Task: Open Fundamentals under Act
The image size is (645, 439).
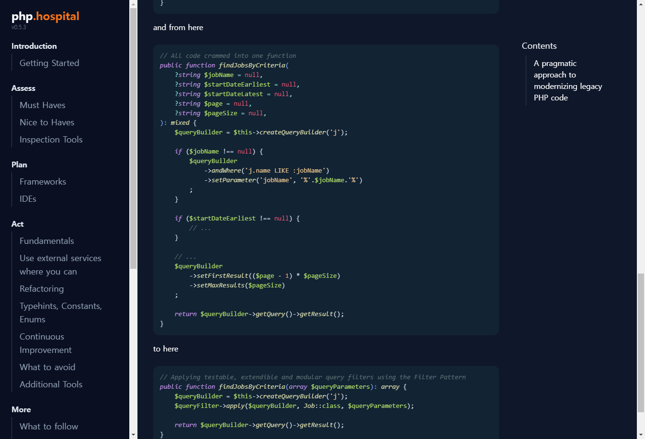Action: [46, 241]
